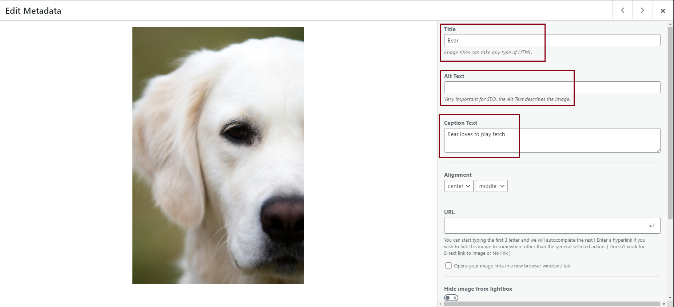The height and width of the screenshot is (307, 674).
Task: Click the horizontal scrollbar track at panel bottom
Action: pyautogui.click(x=552, y=304)
